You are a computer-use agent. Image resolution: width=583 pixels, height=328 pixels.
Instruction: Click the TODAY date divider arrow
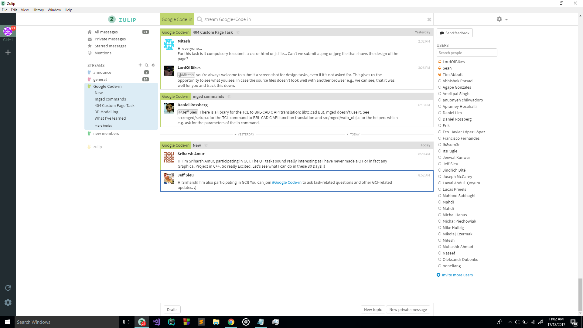pos(347,134)
